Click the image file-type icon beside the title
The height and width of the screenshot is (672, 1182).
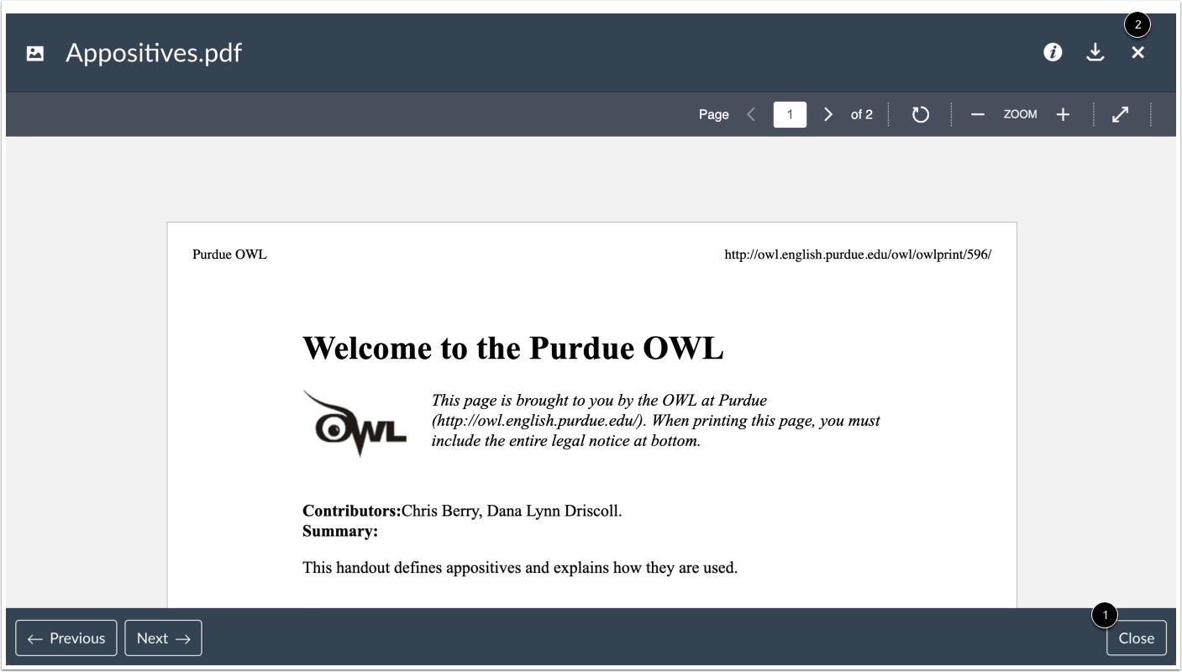(x=35, y=54)
